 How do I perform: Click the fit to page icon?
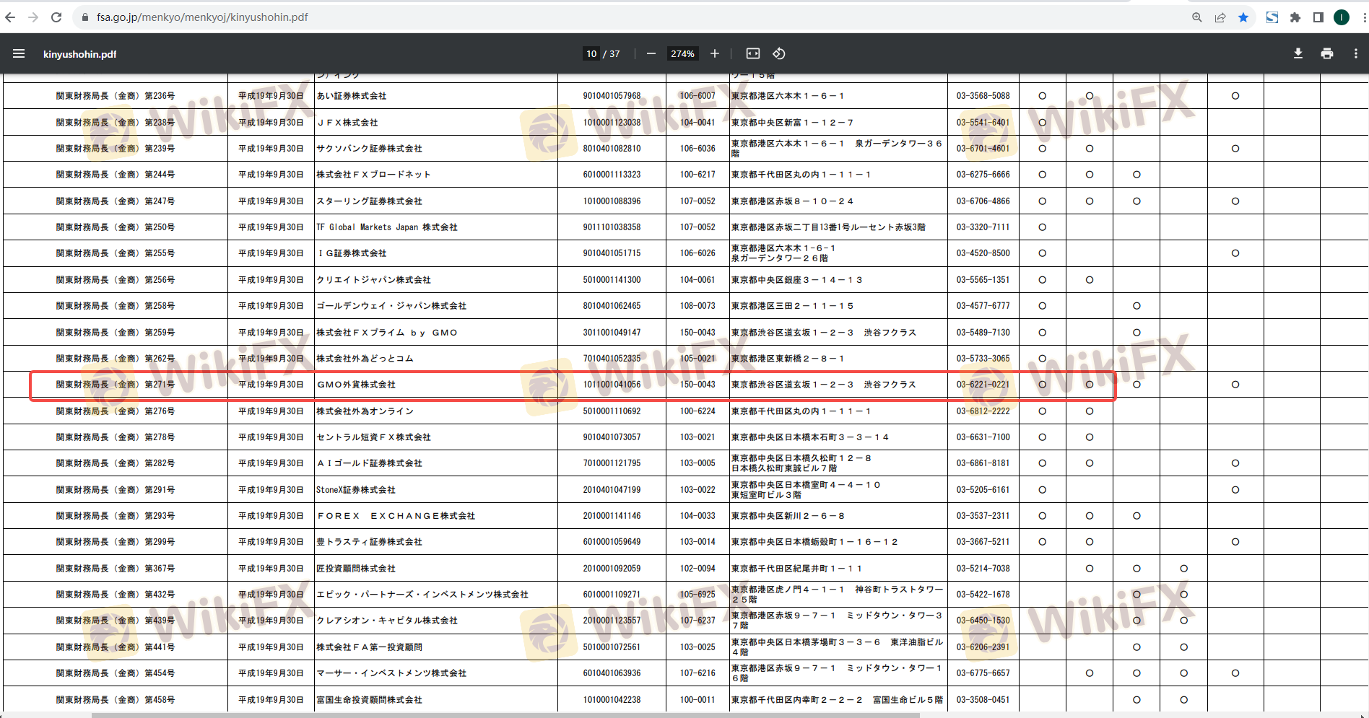point(752,53)
